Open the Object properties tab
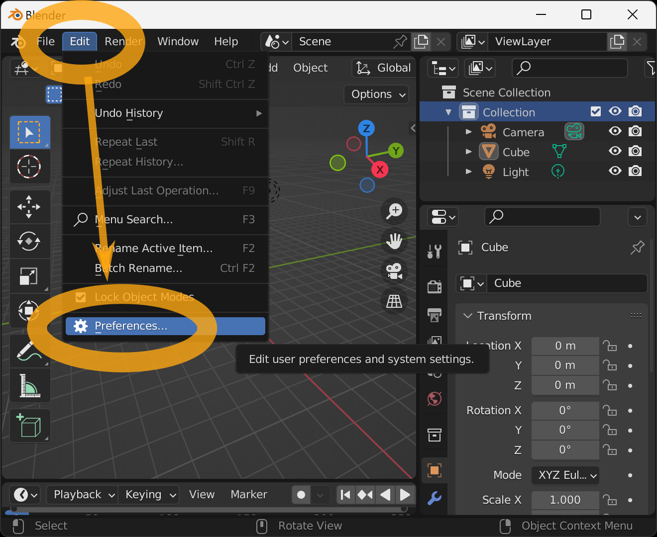The image size is (657, 537). point(435,470)
